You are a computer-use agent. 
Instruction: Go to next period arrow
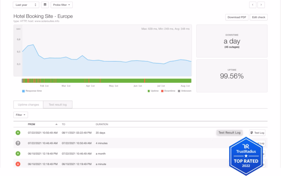click(x=261, y=5)
